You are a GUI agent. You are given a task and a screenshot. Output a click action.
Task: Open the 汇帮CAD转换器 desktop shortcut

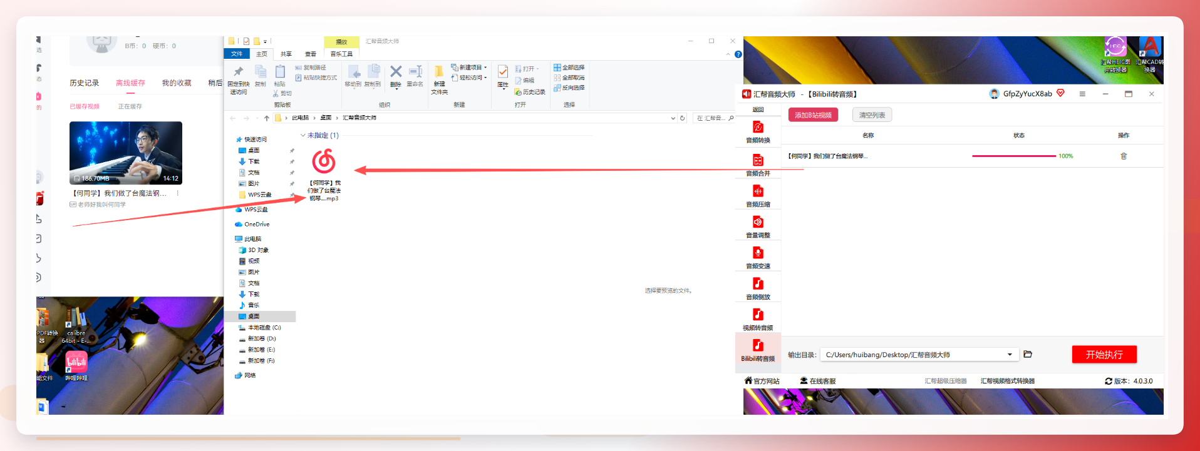[1150, 54]
